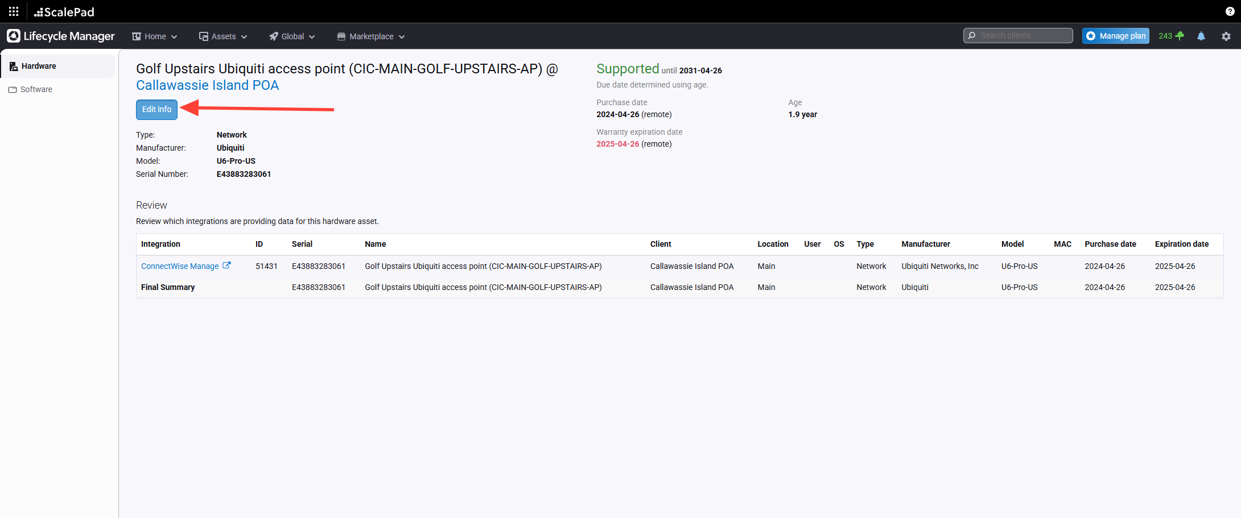The height and width of the screenshot is (518, 1241).
Task: Click the help question mark icon
Action: coord(1230,11)
